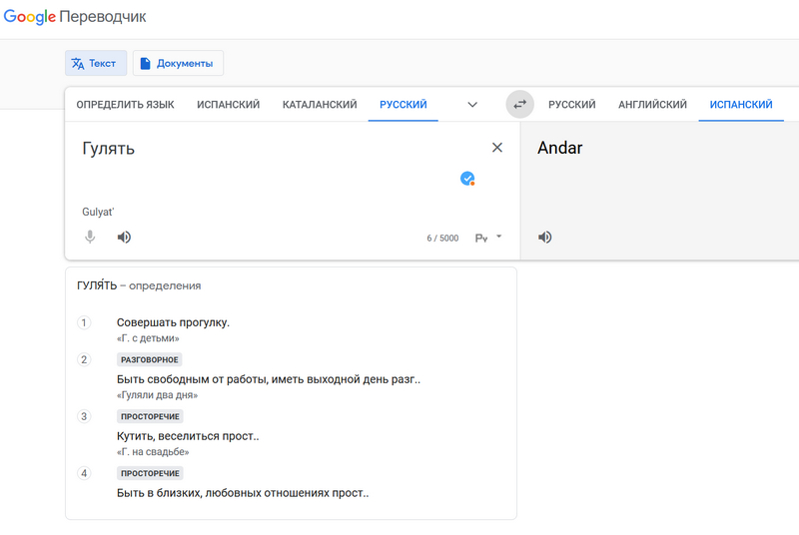
Task: Switch to Документы mode
Action: tap(177, 64)
